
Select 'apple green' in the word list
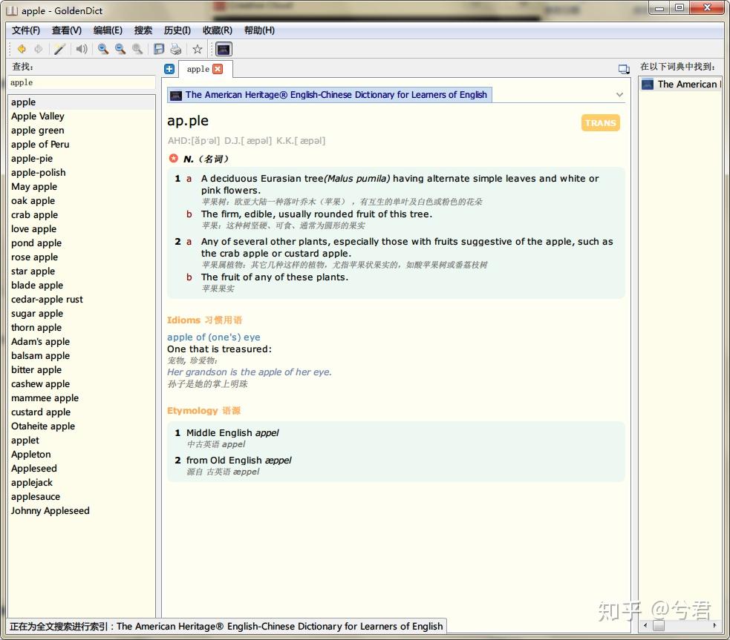pyautogui.click(x=82, y=130)
